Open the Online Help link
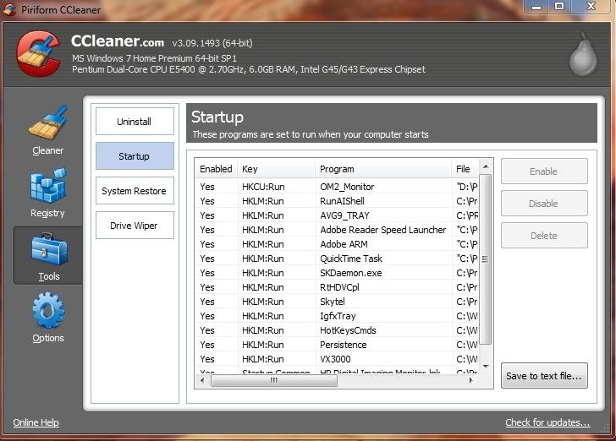The image size is (616, 441). pos(36,422)
